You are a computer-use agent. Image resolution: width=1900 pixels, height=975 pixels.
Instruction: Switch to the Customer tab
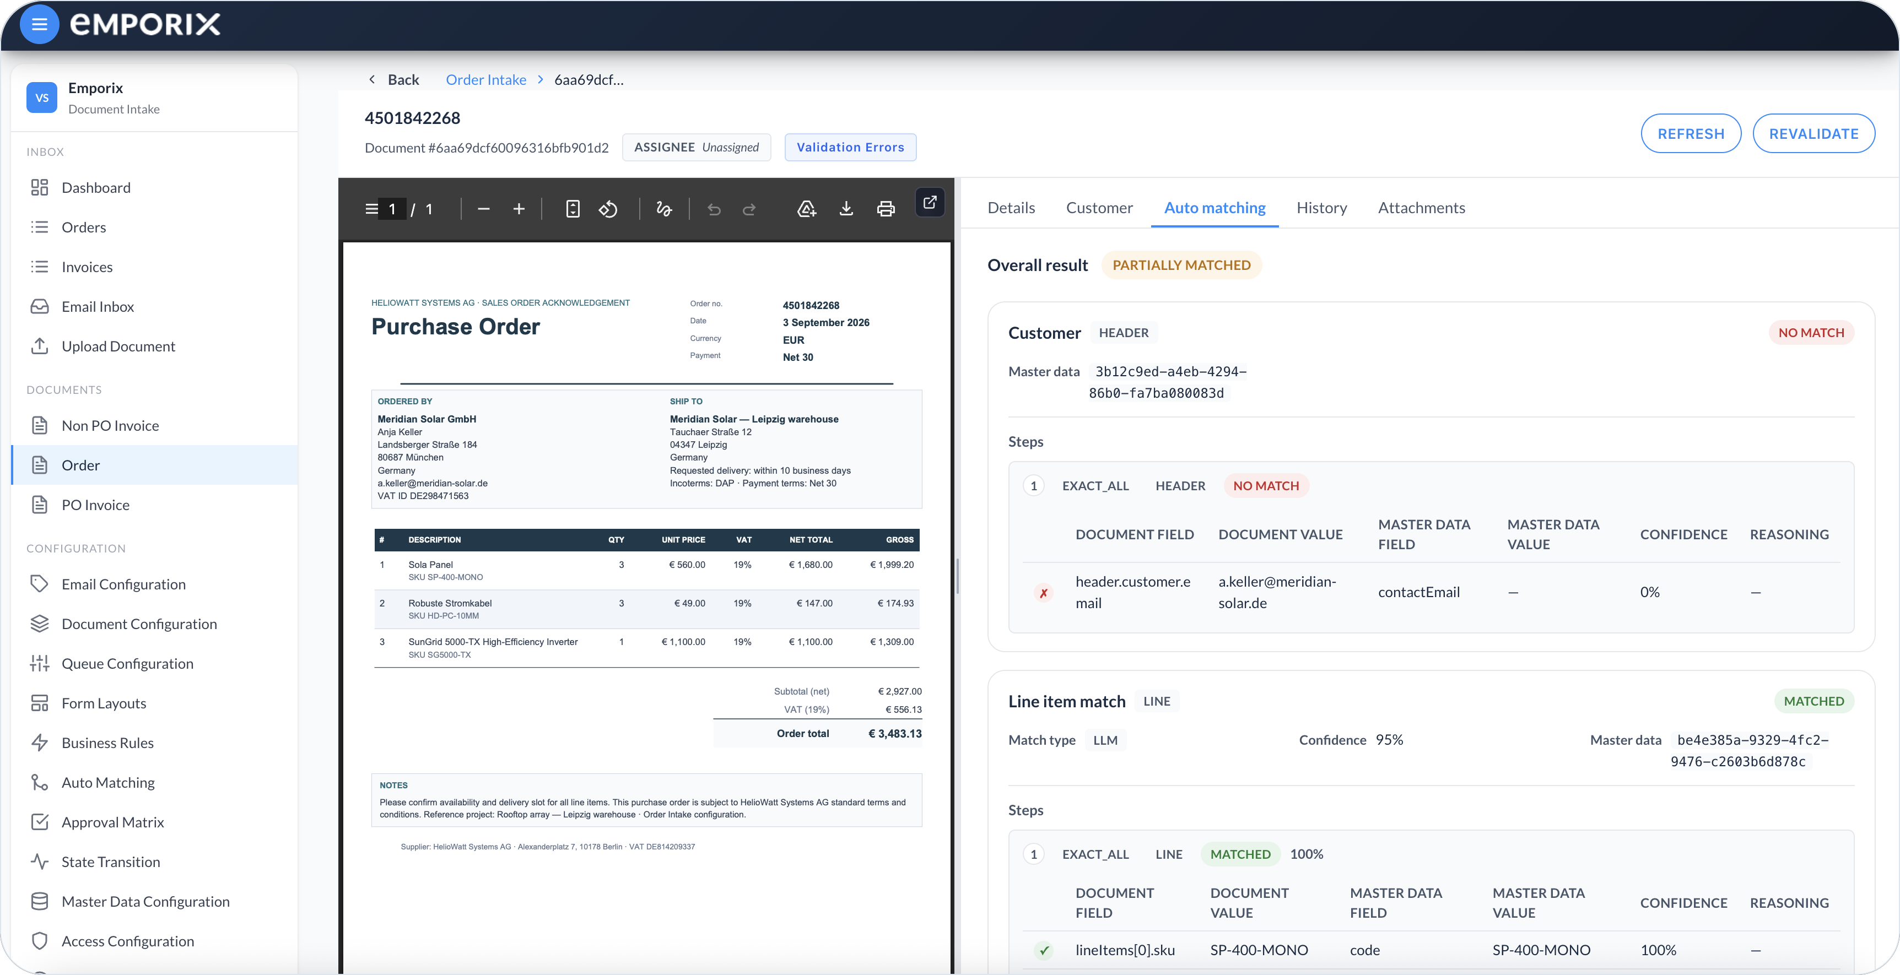pyautogui.click(x=1099, y=208)
